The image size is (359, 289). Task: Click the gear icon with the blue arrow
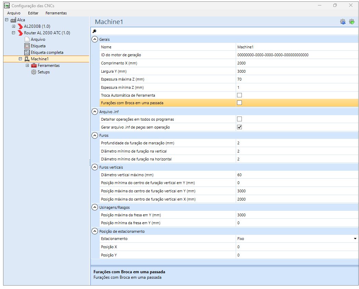[343, 22]
